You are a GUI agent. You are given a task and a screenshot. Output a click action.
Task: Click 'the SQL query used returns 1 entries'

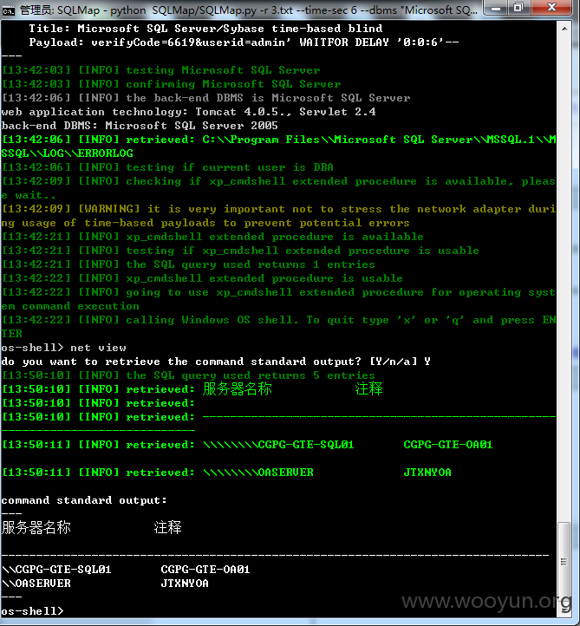188,264
